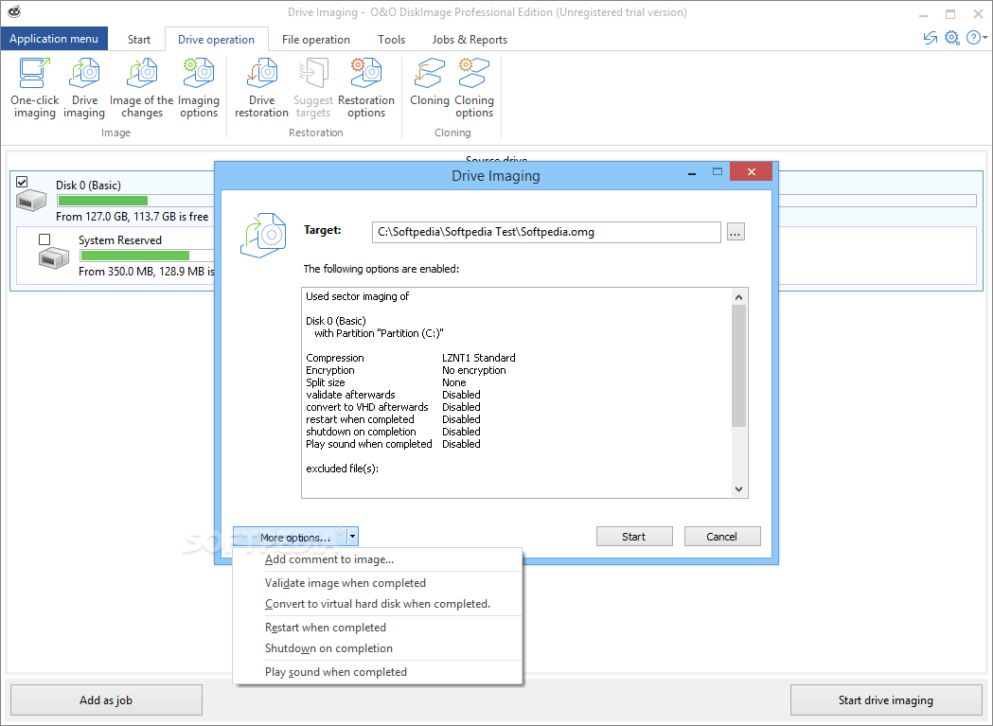
Task: Click 'No encryption' value text
Action: (x=473, y=370)
